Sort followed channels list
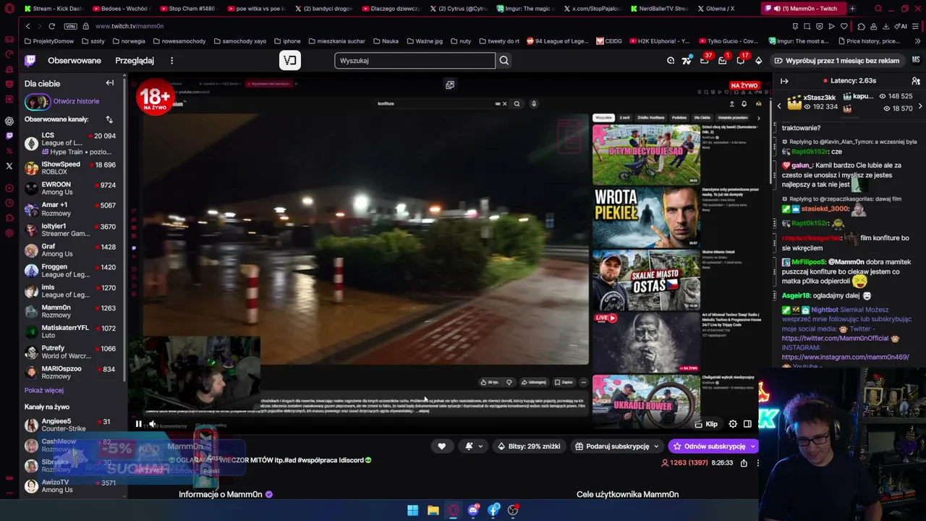The image size is (926, 521). click(109, 119)
